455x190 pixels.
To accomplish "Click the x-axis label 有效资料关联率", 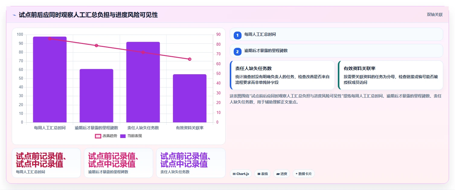I will 190,128.
